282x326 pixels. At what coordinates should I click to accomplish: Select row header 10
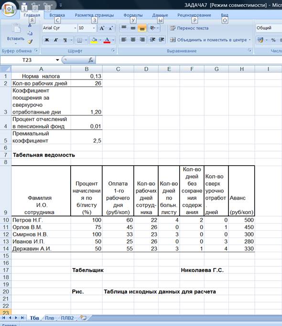pyautogui.click(x=6, y=220)
